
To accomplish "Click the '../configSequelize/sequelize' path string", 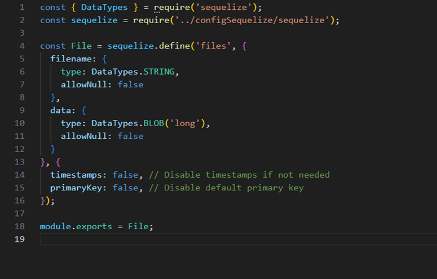I will tap(252, 20).
